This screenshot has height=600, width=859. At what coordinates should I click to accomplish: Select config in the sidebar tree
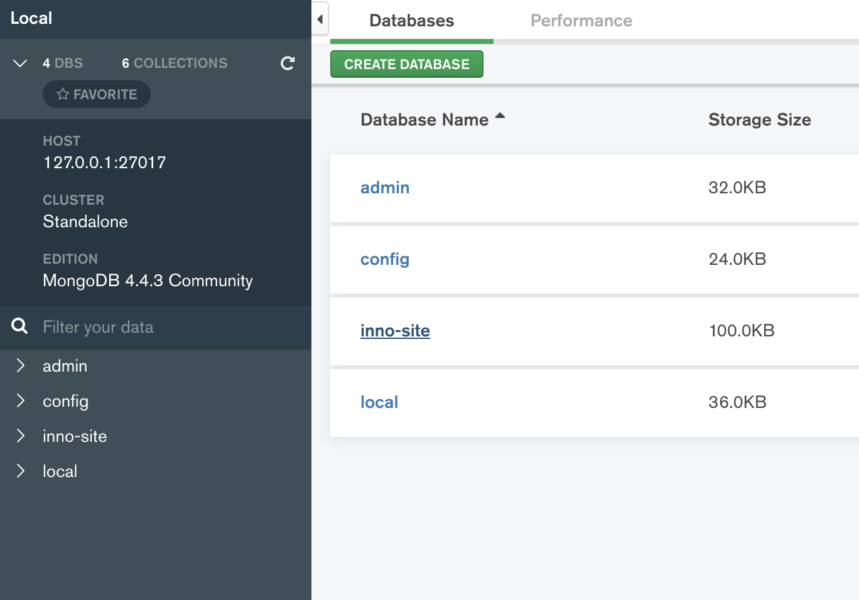coord(65,402)
